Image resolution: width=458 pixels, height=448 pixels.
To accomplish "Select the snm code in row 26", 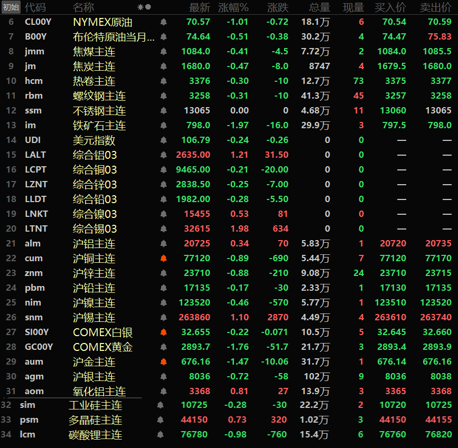I will tap(33, 318).
